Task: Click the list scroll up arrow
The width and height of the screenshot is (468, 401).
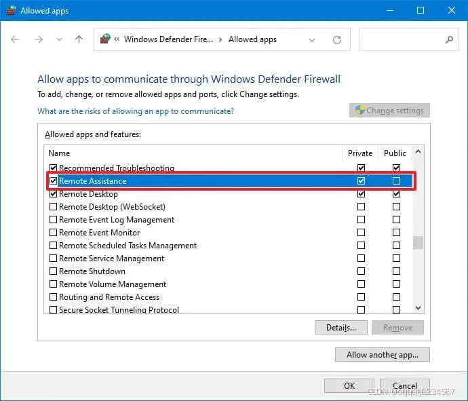Action: pyautogui.click(x=418, y=152)
